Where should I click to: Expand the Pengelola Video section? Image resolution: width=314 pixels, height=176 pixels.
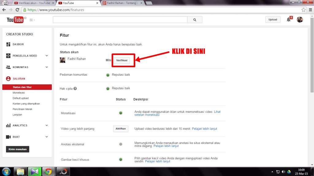pyautogui.click(x=47, y=56)
